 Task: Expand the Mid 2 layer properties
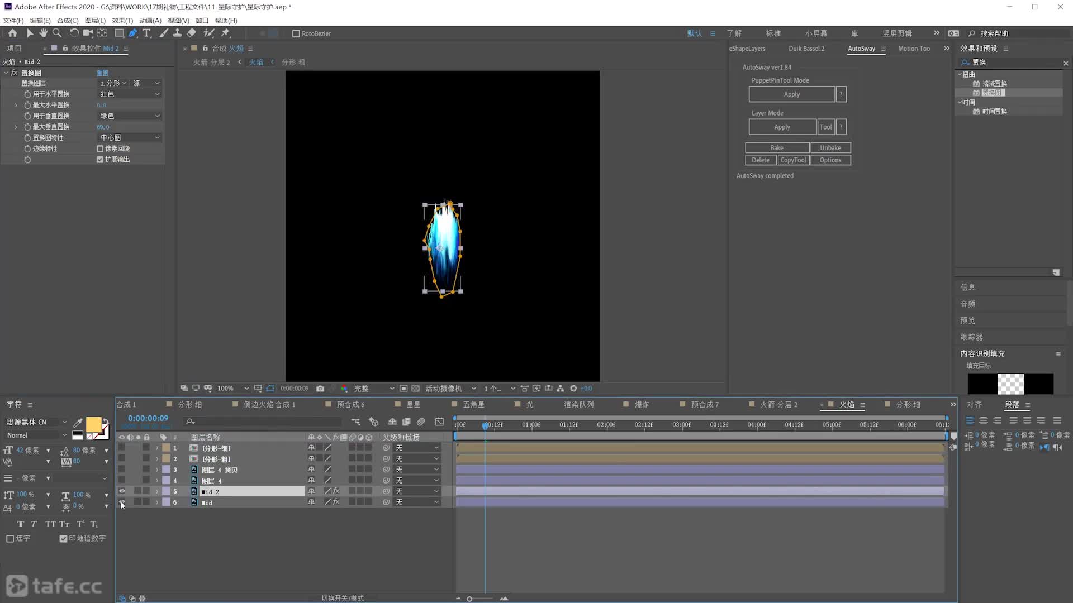157,491
